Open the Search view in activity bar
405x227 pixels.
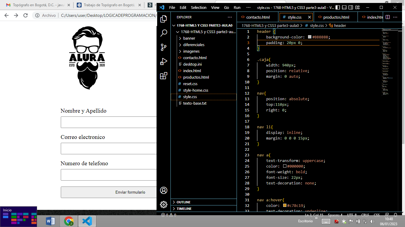(x=164, y=33)
